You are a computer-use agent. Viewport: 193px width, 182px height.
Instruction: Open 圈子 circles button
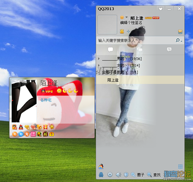[x=137, y=175]
